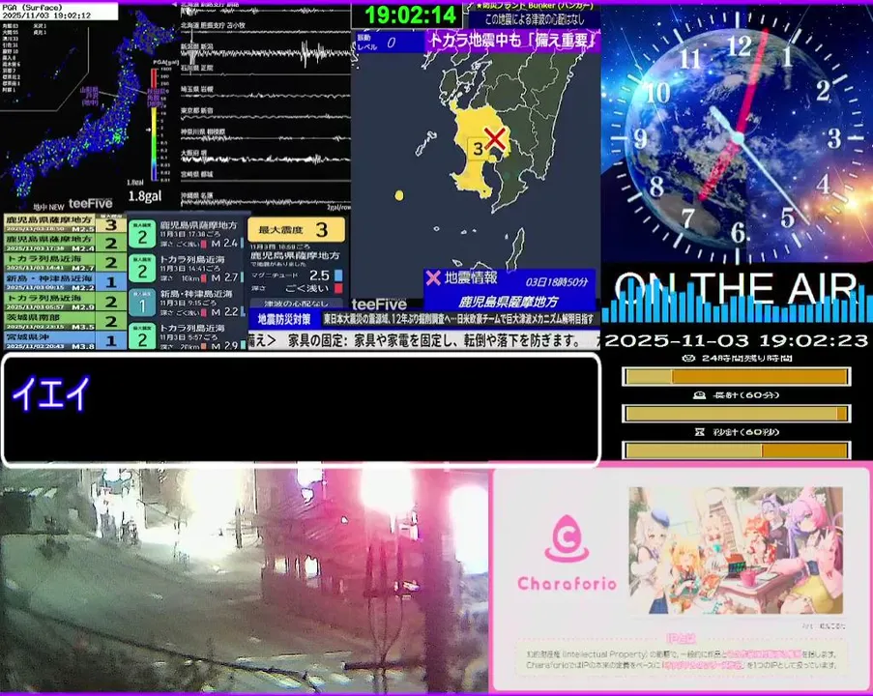Screen dimensions: 873x696
Task: Click the 津波の心配なし label
Action: pos(296,304)
